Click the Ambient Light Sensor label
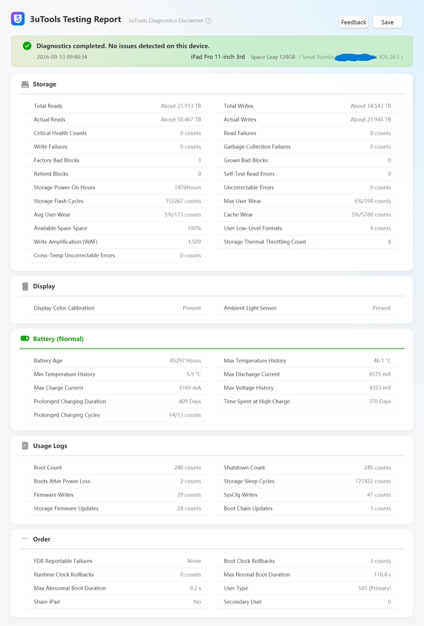This screenshot has height=626, width=424. coord(250,308)
